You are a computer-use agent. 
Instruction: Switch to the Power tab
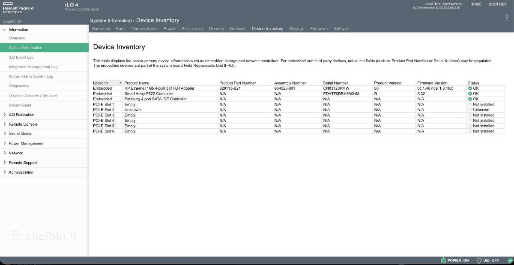[170, 29]
